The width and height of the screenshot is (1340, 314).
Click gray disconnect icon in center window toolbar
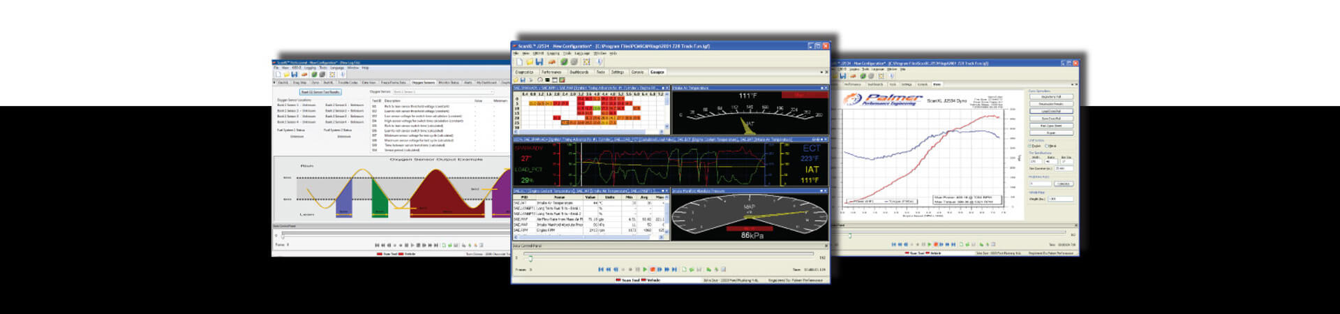(x=574, y=62)
